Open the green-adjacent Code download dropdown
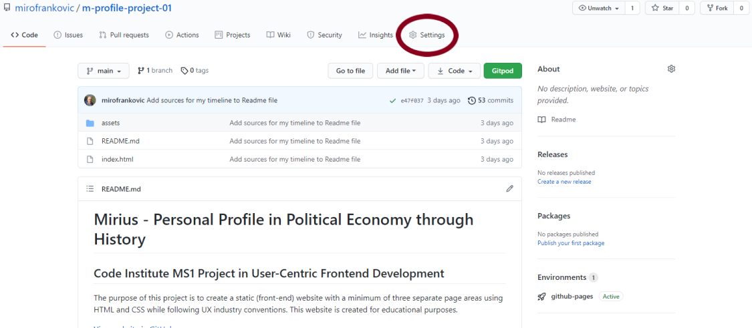The height and width of the screenshot is (328, 752). pos(454,71)
